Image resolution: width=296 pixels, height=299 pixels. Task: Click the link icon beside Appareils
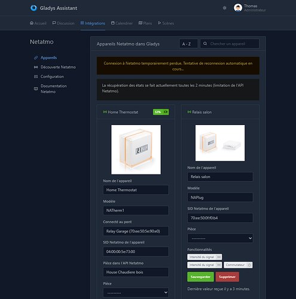36,57
